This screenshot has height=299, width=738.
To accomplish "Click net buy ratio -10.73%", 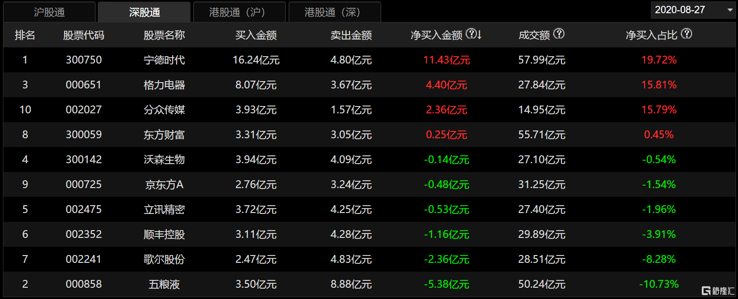I will point(659,284).
